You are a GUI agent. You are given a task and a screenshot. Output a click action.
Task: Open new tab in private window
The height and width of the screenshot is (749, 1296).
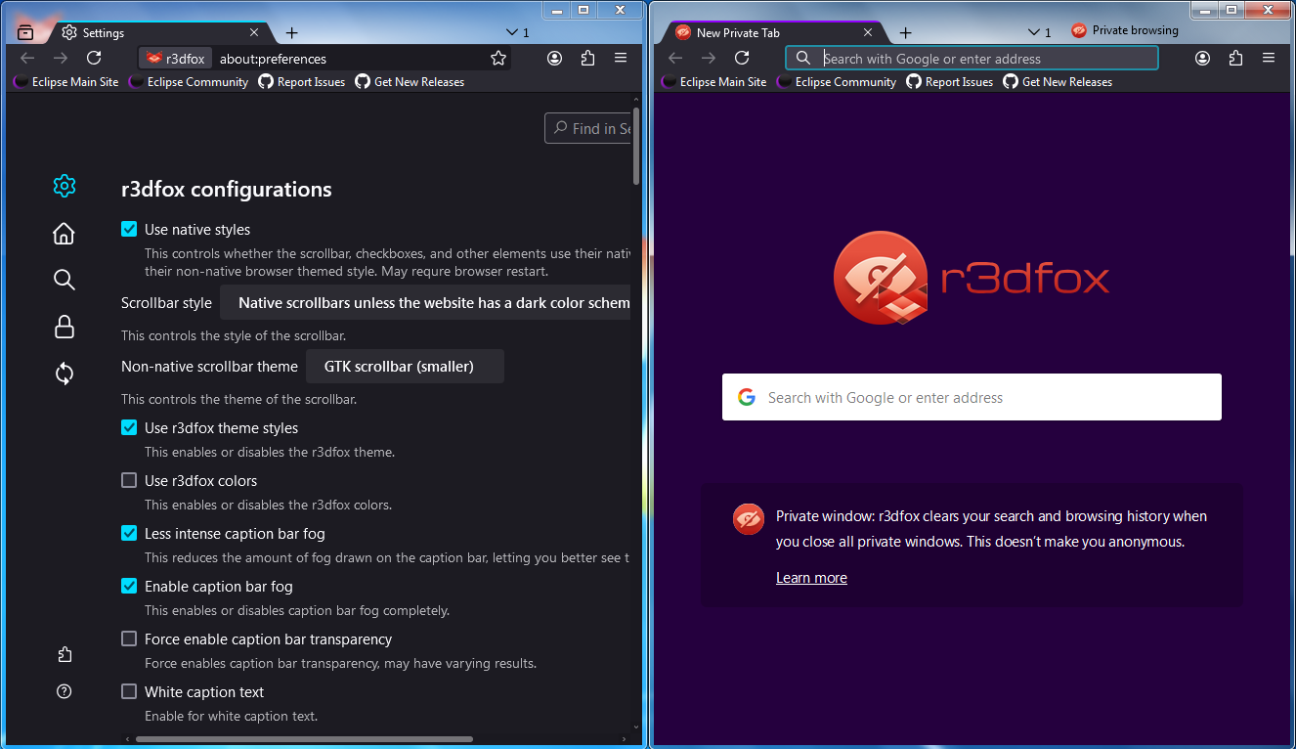[905, 32]
